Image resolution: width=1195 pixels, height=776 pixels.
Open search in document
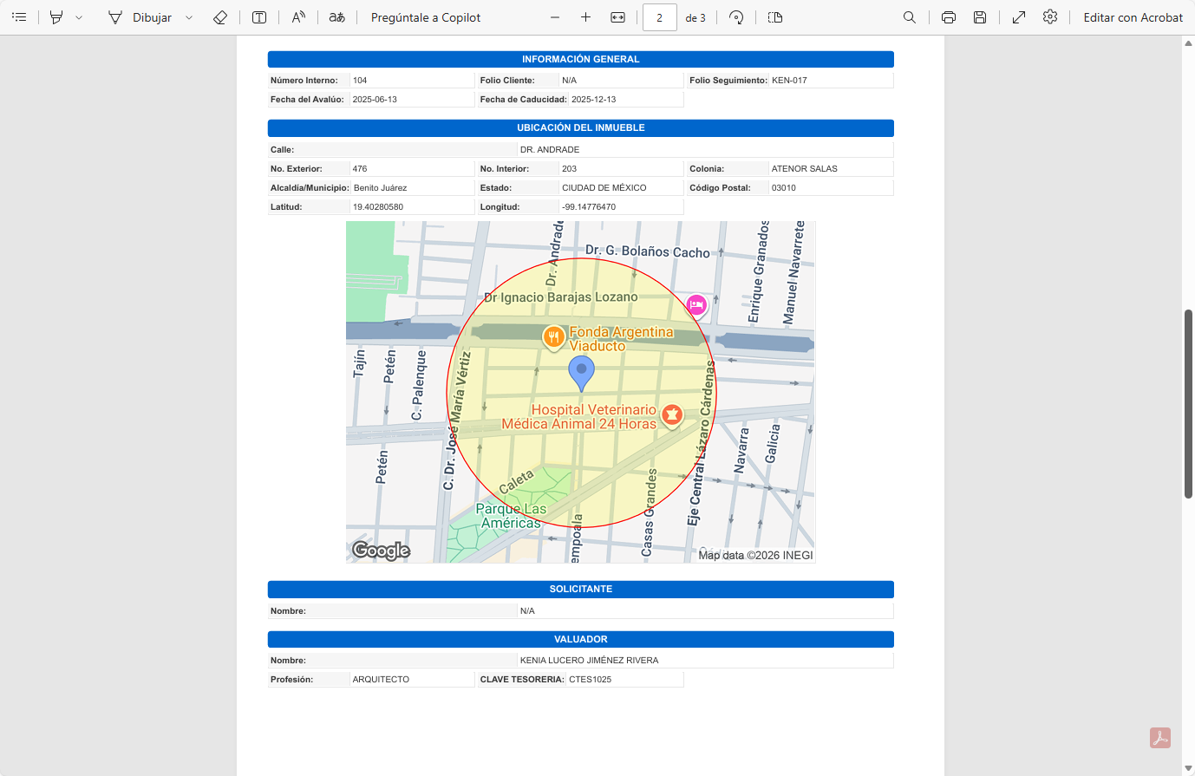coord(910,17)
